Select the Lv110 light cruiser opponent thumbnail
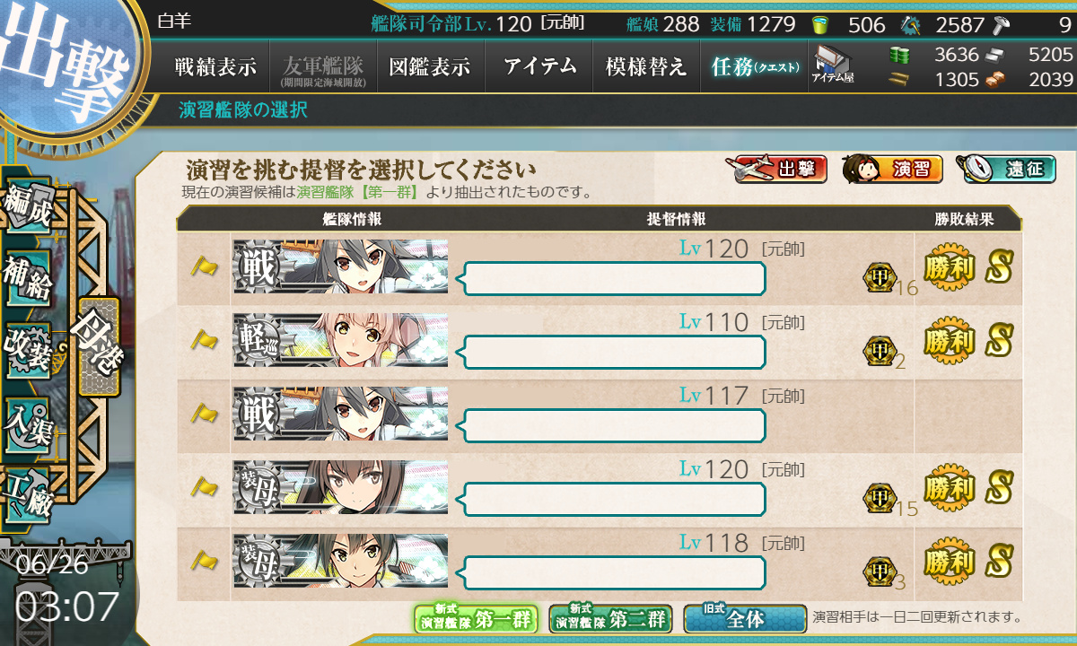This screenshot has height=646, width=1077. click(x=340, y=341)
